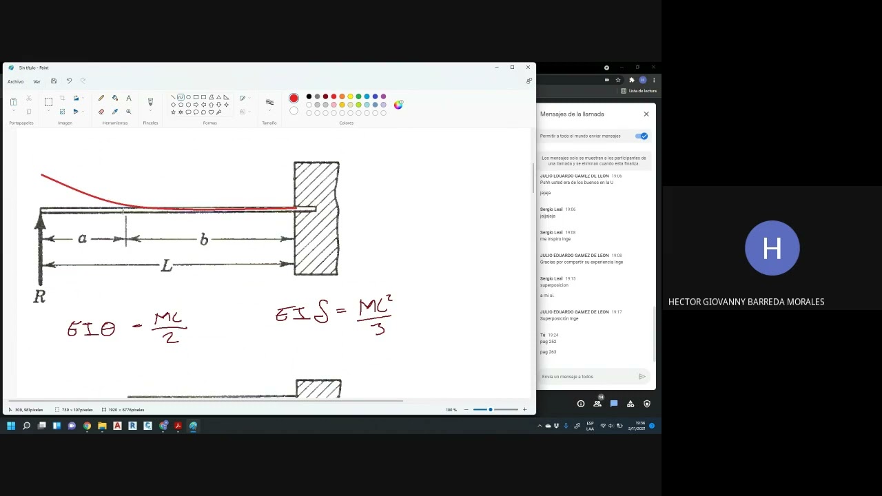Click the paste clipboard icon
882x496 pixels.
coord(14,102)
